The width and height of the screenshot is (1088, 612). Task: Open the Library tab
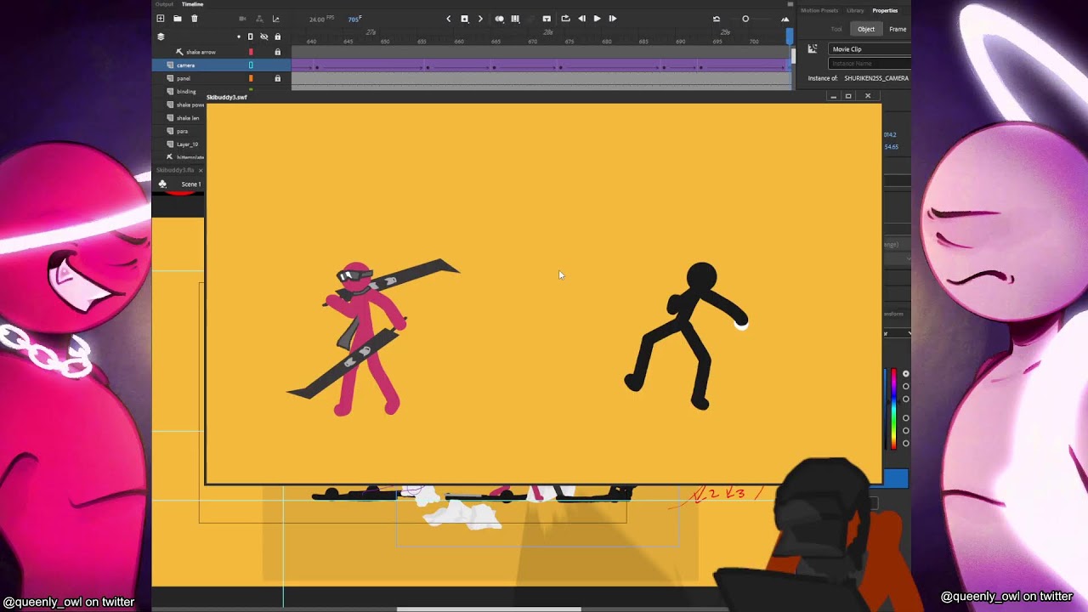tap(855, 10)
